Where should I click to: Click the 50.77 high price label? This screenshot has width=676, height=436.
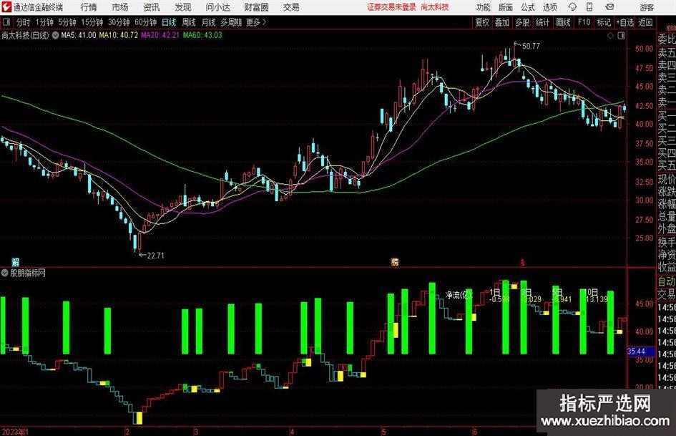531,47
